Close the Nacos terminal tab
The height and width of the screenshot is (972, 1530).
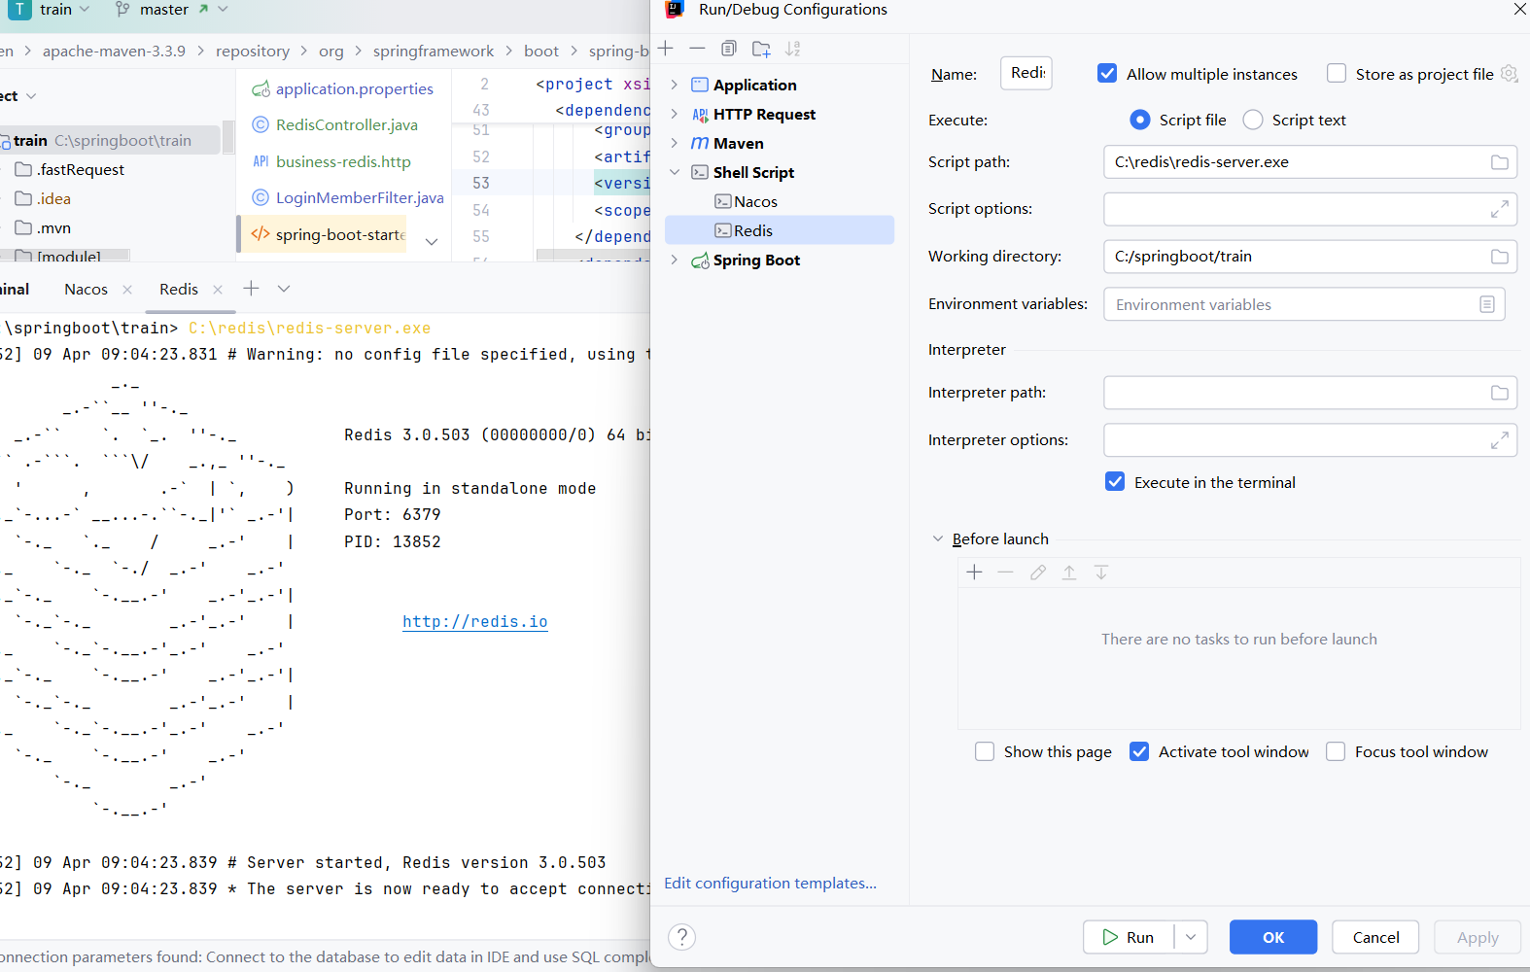127,290
